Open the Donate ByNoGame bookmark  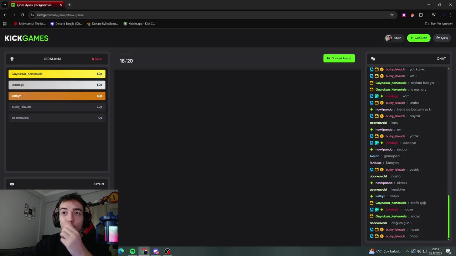[103, 24]
